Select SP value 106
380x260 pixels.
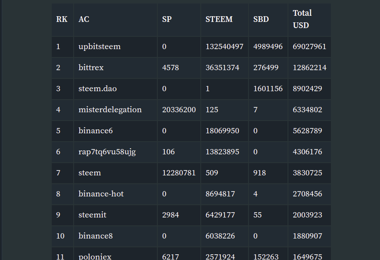[168, 152]
